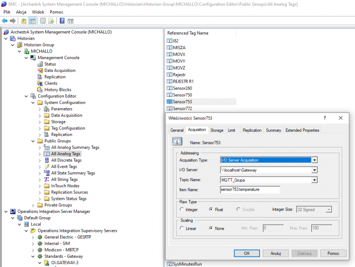Screen dimensions: 355x267
Task: Click the Anuluj button
Action: [275, 253]
